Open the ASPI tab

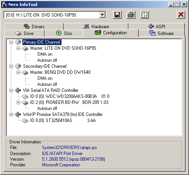tap(156, 26)
